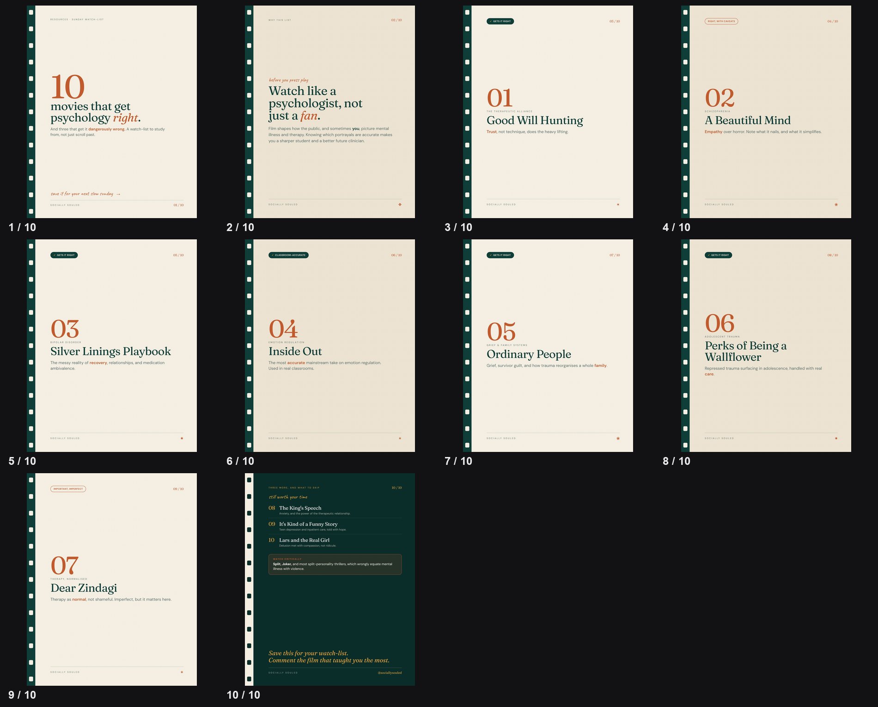
Task: Click the "5 / 10" slide caption
Action: (x=22, y=461)
